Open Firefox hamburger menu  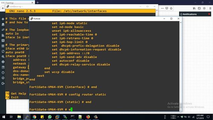(210, 8)
